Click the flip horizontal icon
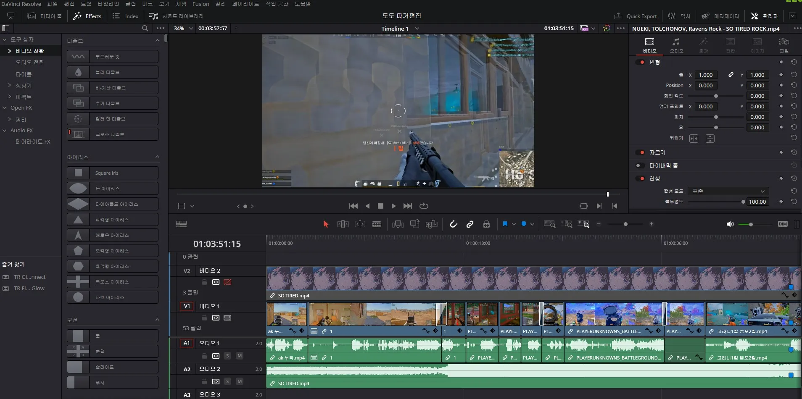The width and height of the screenshot is (802, 399). pyautogui.click(x=694, y=139)
